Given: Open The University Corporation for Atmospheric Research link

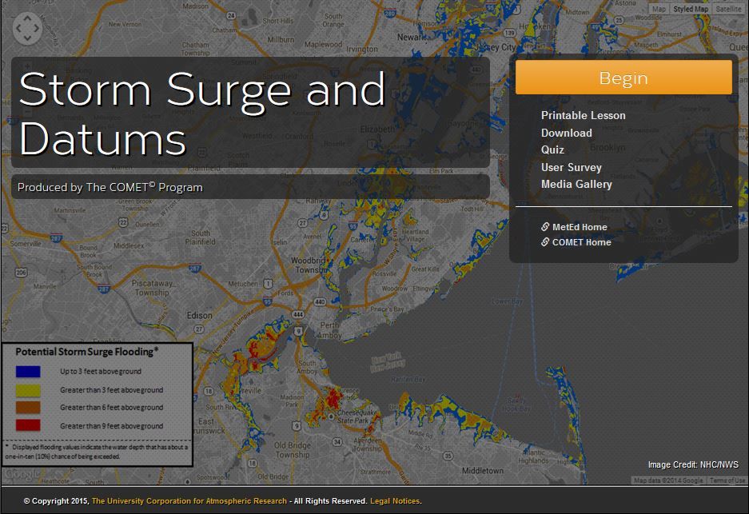Looking at the screenshot, I should click(x=189, y=501).
